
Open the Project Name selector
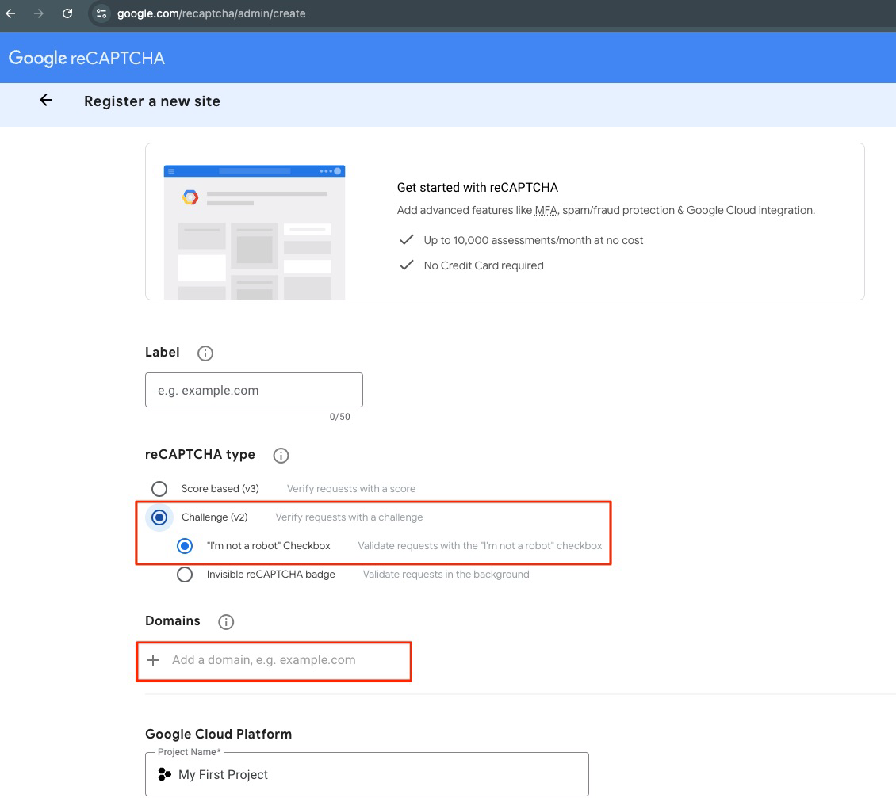coord(367,774)
